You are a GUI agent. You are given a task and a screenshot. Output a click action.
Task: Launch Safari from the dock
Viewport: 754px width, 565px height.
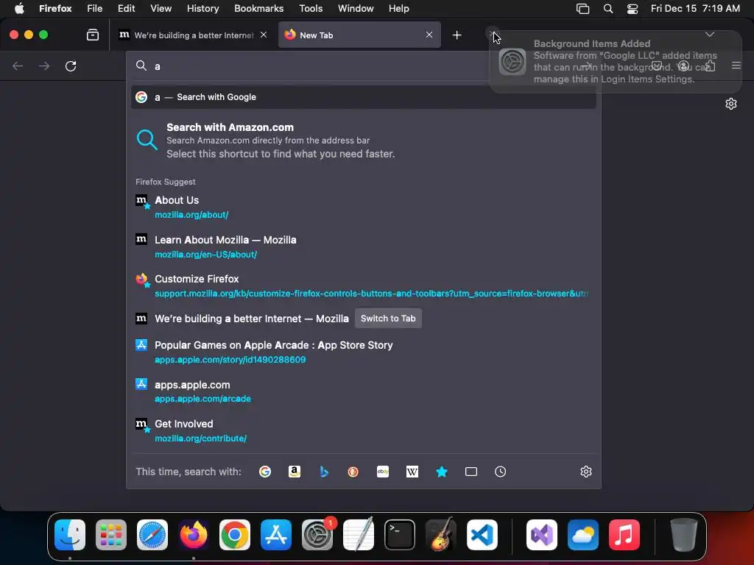pos(152,535)
